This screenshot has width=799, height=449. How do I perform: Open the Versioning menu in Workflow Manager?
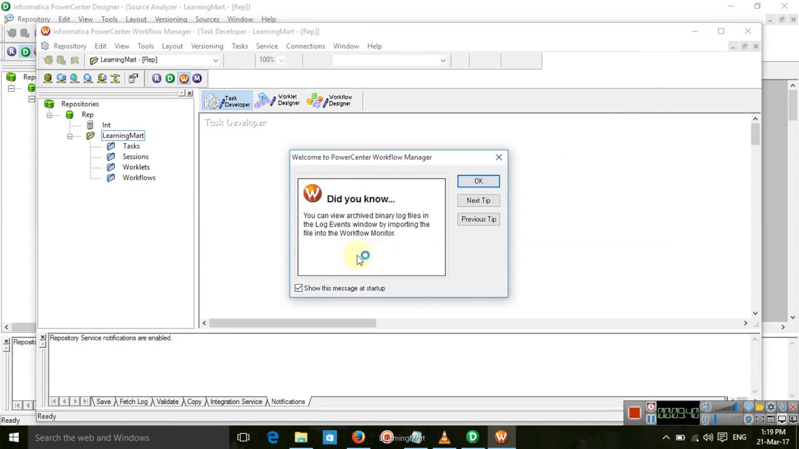(207, 46)
